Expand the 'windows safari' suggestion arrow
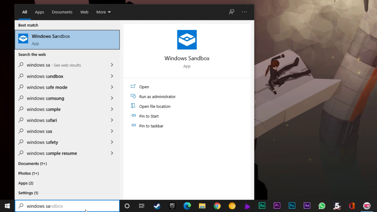Image resolution: width=377 pixels, height=212 pixels. pyautogui.click(x=112, y=120)
